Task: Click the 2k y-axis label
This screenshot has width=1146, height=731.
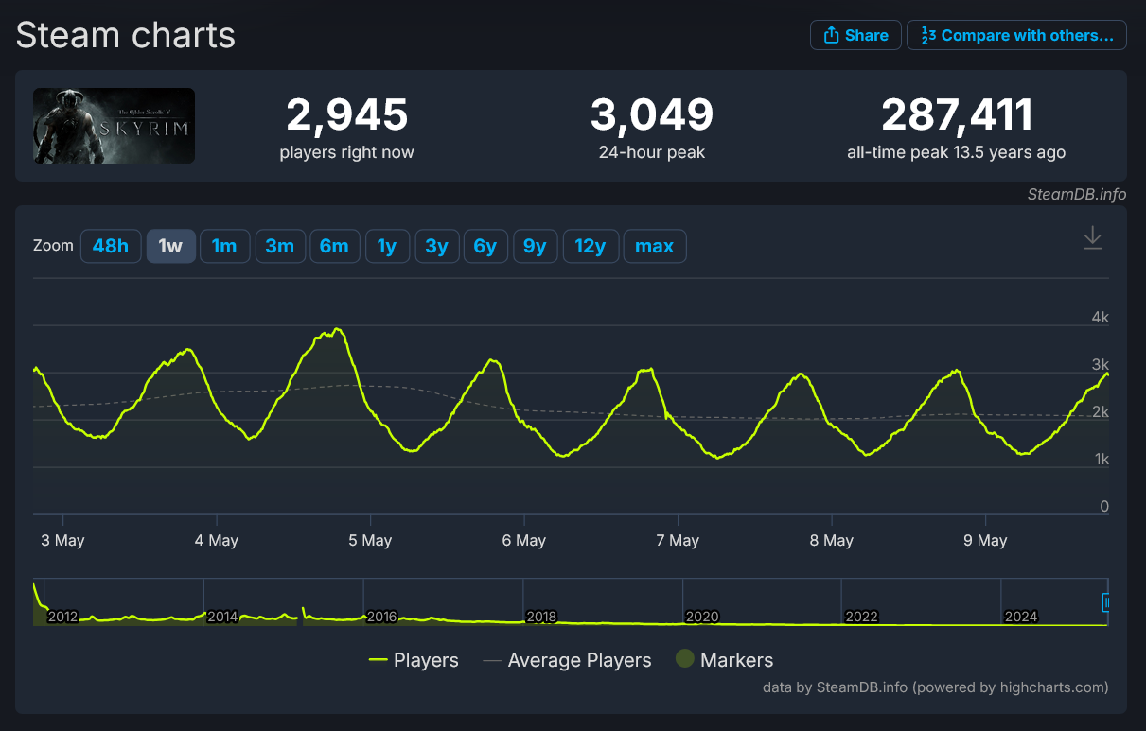Action: pyautogui.click(x=1100, y=411)
